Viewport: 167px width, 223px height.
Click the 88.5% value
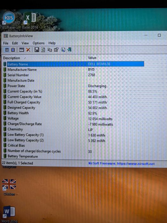(x=93, y=91)
